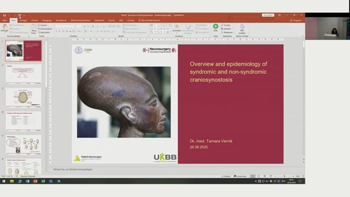The height and width of the screenshot is (197, 350).
Task: Select slide 4 thumbnail with table
Action: 24,121
